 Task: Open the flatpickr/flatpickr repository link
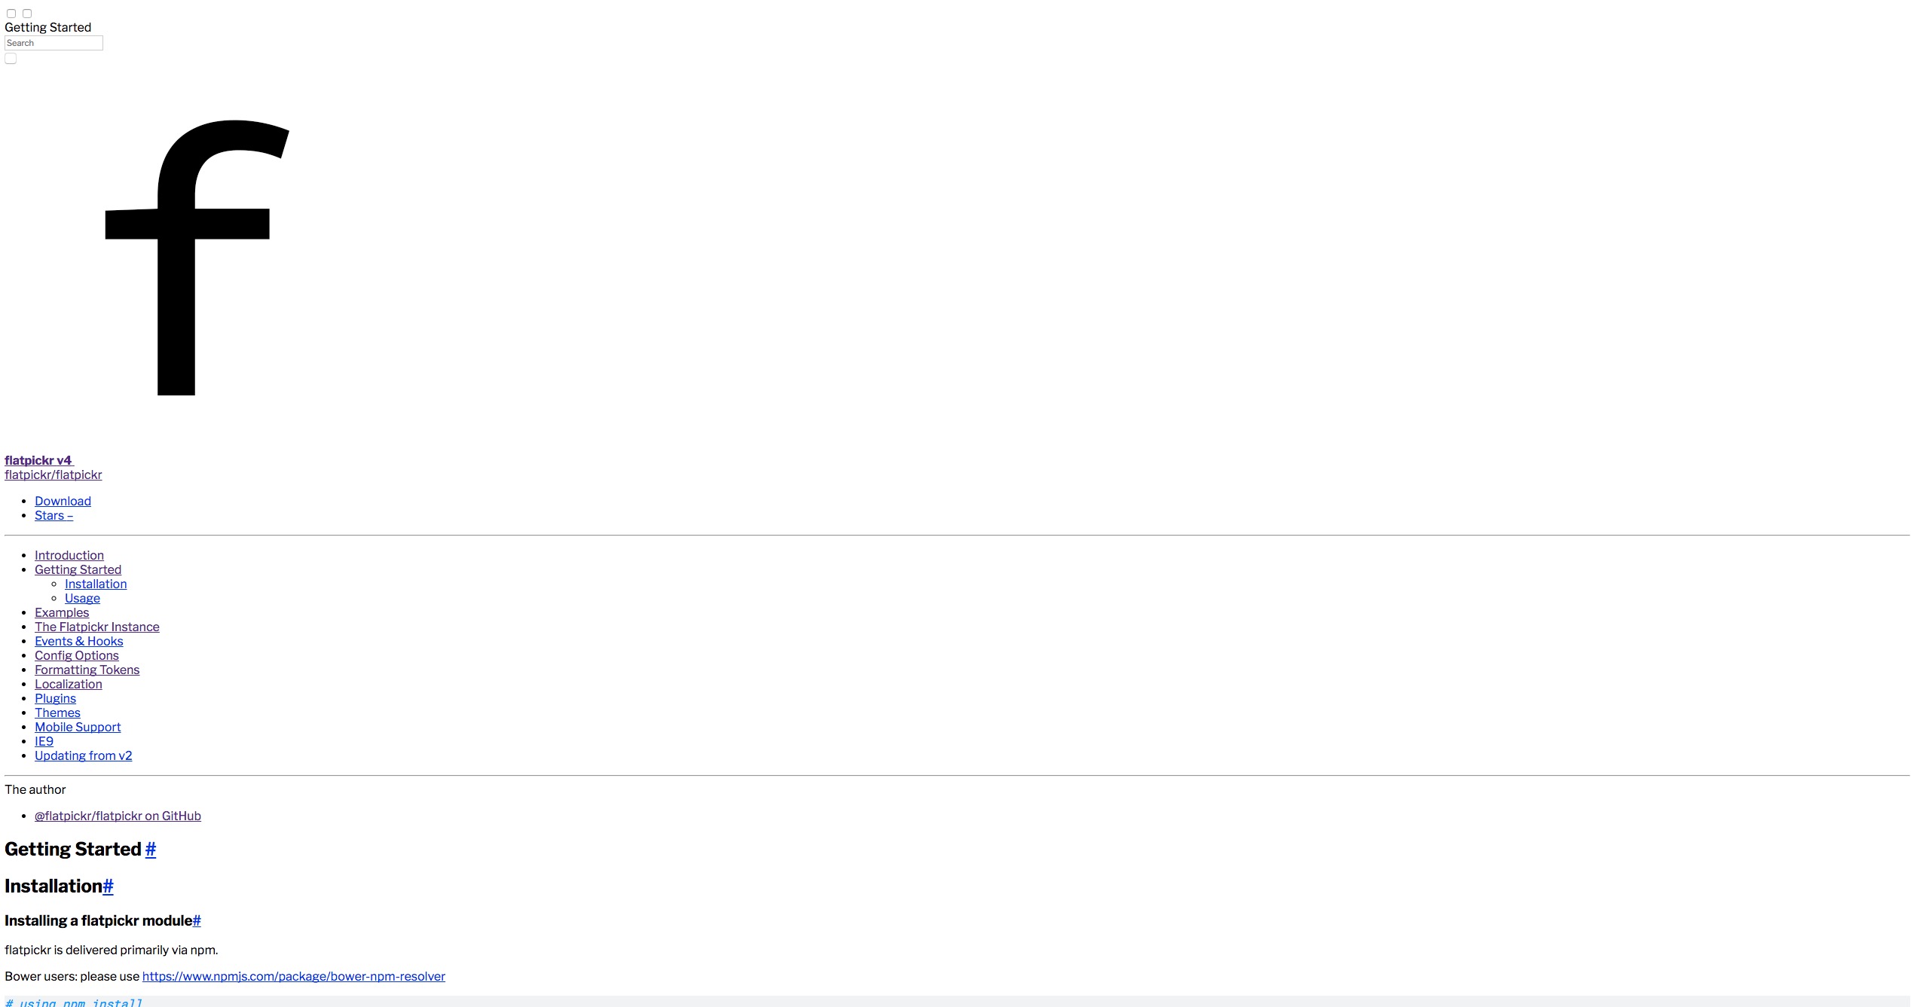pyautogui.click(x=53, y=475)
